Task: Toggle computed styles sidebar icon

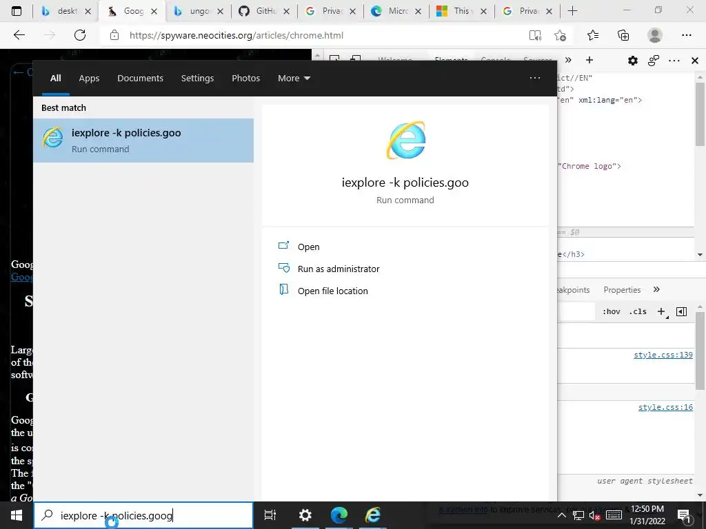Action: pyautogui.click(x=682, y=311)
